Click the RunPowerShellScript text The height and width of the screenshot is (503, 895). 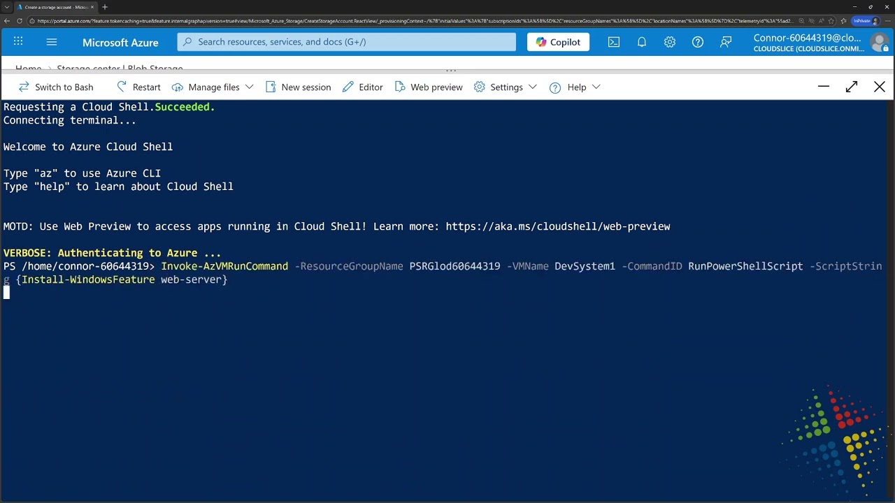[745, 266]
